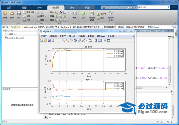Click Save Figure disk icon in Figure 1
The height and width of the screenshot is (125, 179).
point(49,40)
